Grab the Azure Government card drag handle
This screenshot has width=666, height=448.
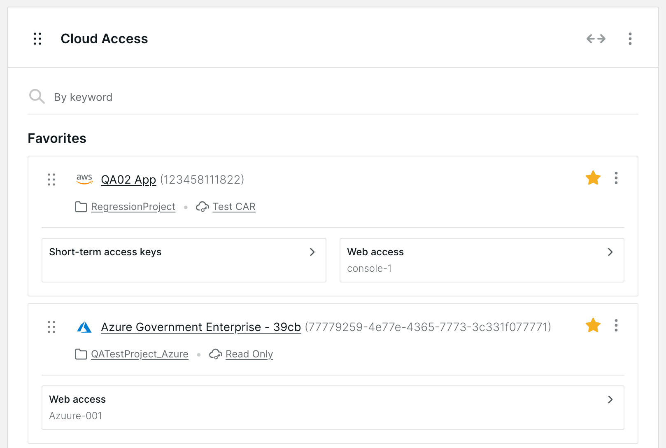pos(51,327)
